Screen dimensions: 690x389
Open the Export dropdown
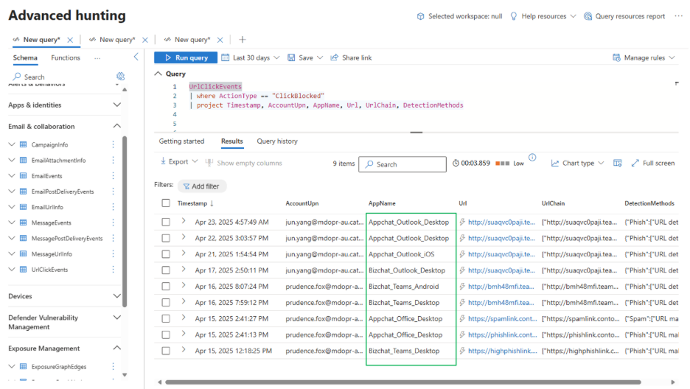[x=178, y=162]
